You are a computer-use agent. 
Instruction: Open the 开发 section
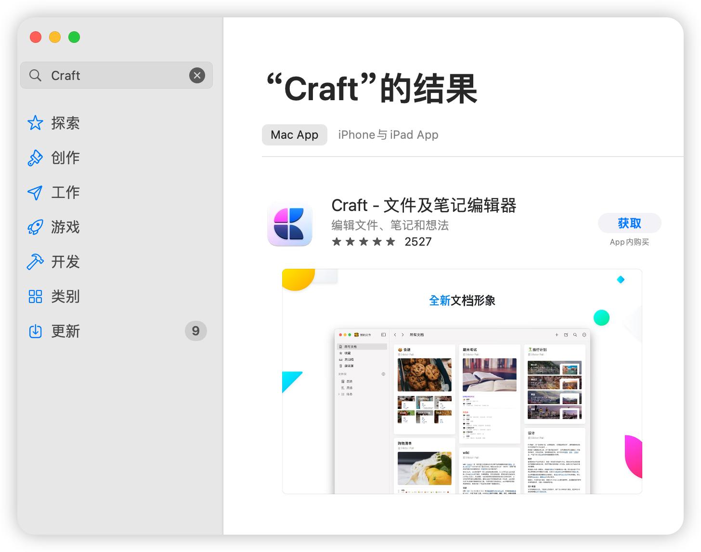click(65, 262)
